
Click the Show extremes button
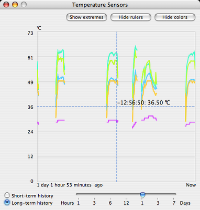point(86,17)
